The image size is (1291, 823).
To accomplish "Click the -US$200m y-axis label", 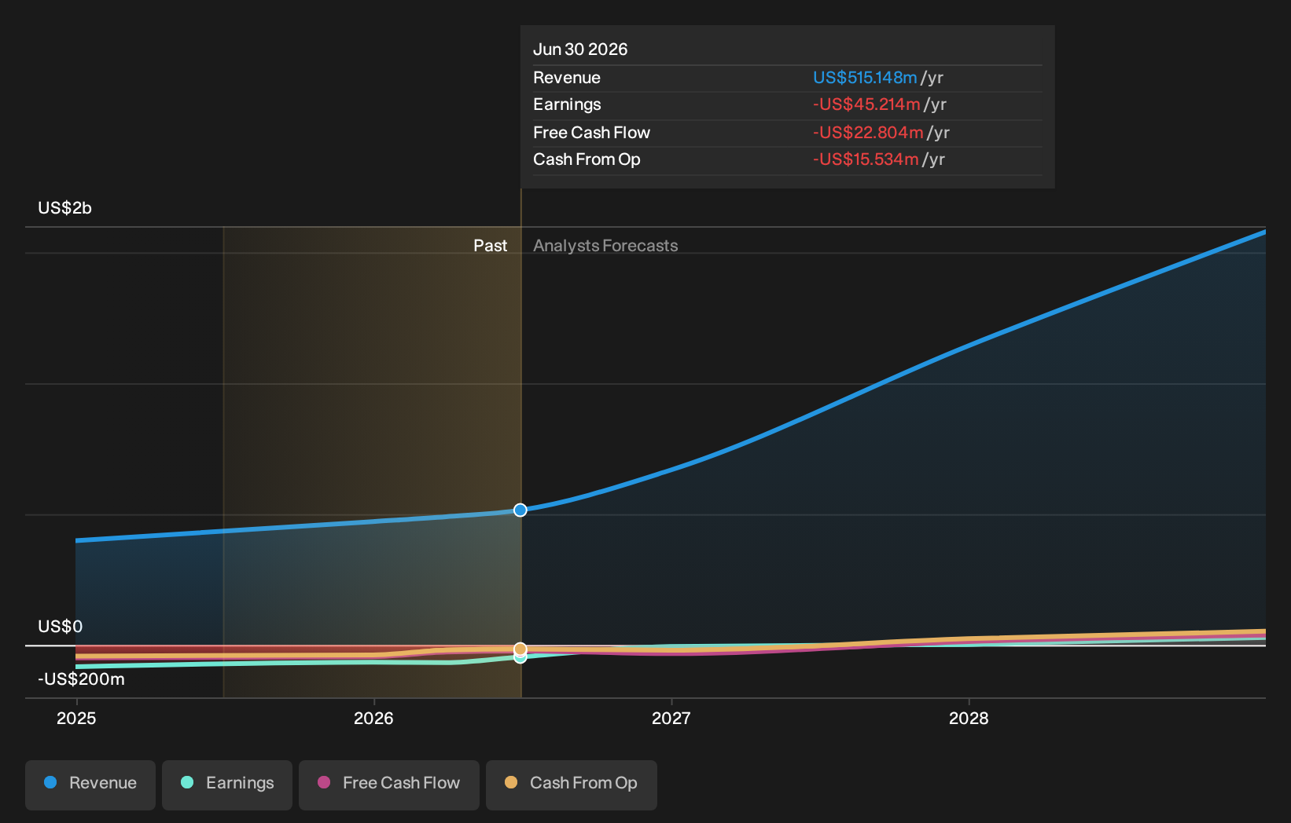I will [x=82, y=679].
